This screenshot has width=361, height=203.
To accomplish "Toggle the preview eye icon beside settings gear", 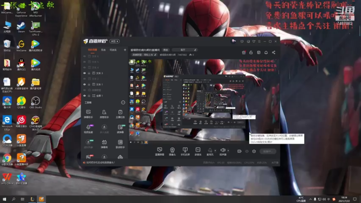I will point(247,151).
